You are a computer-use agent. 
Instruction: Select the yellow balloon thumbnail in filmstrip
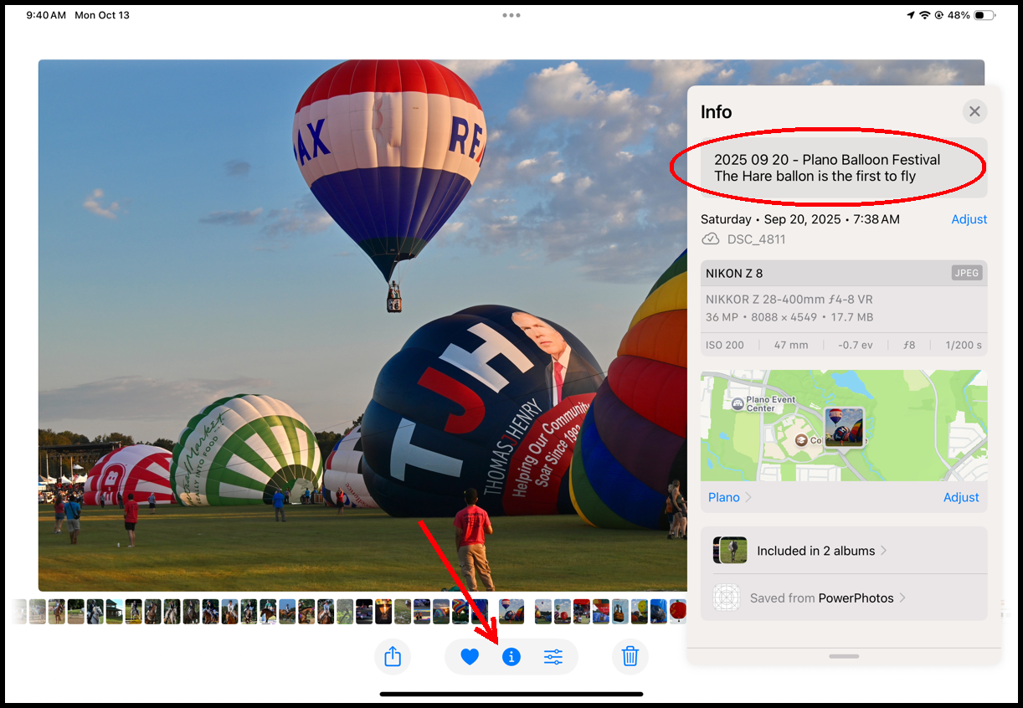[x=640, y=611]
